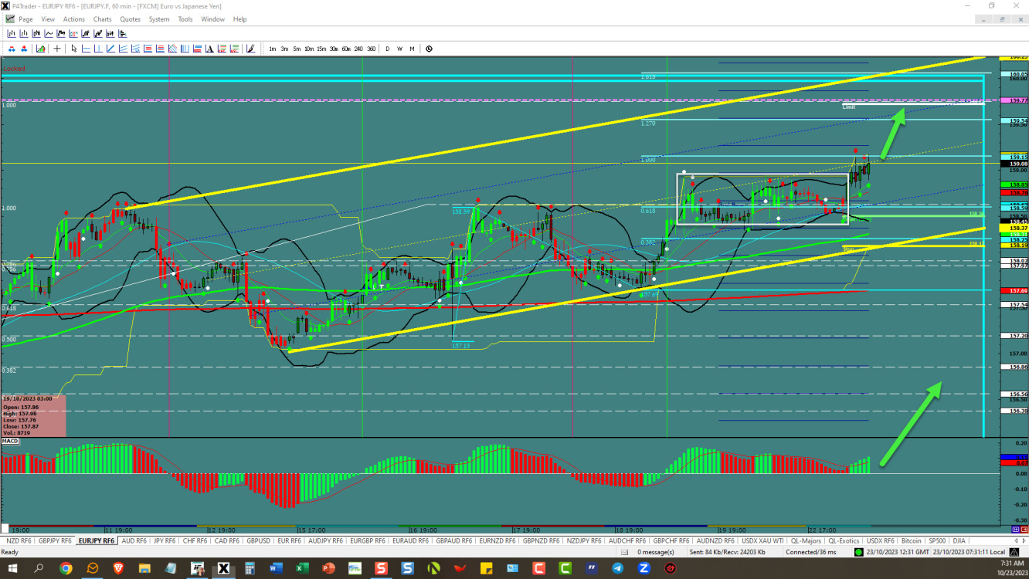Open the Page menu
Viewport: 1029px width, 579px height.
25,19
